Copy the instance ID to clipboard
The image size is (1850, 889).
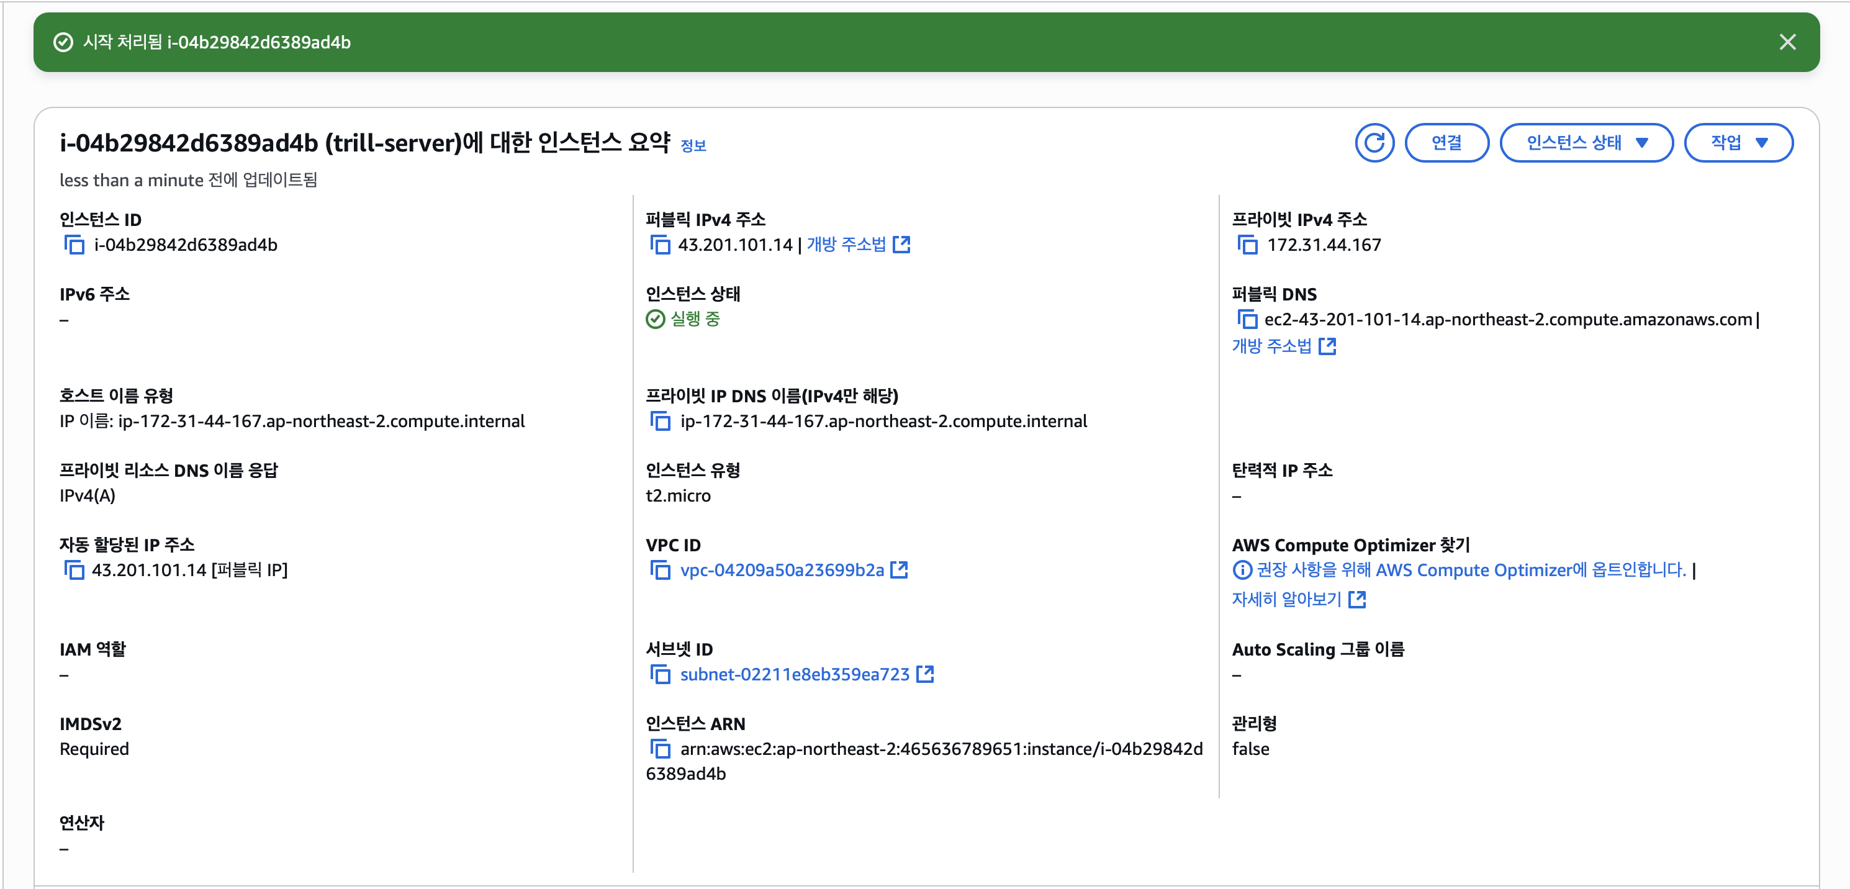point(74,245)
